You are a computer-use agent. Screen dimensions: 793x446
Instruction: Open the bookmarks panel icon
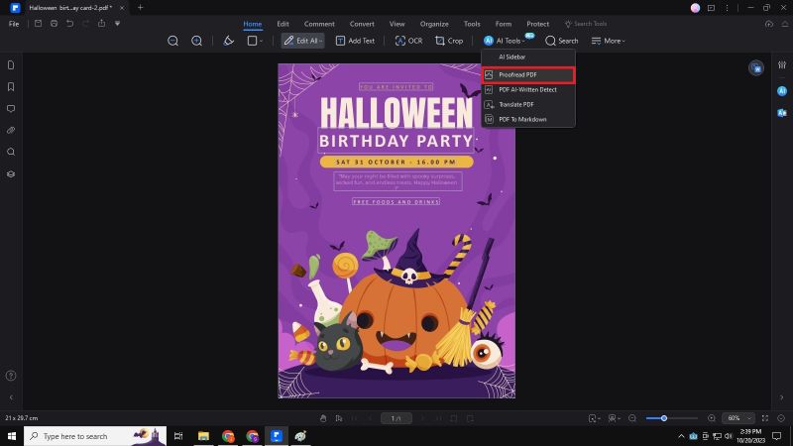[11, 87]
